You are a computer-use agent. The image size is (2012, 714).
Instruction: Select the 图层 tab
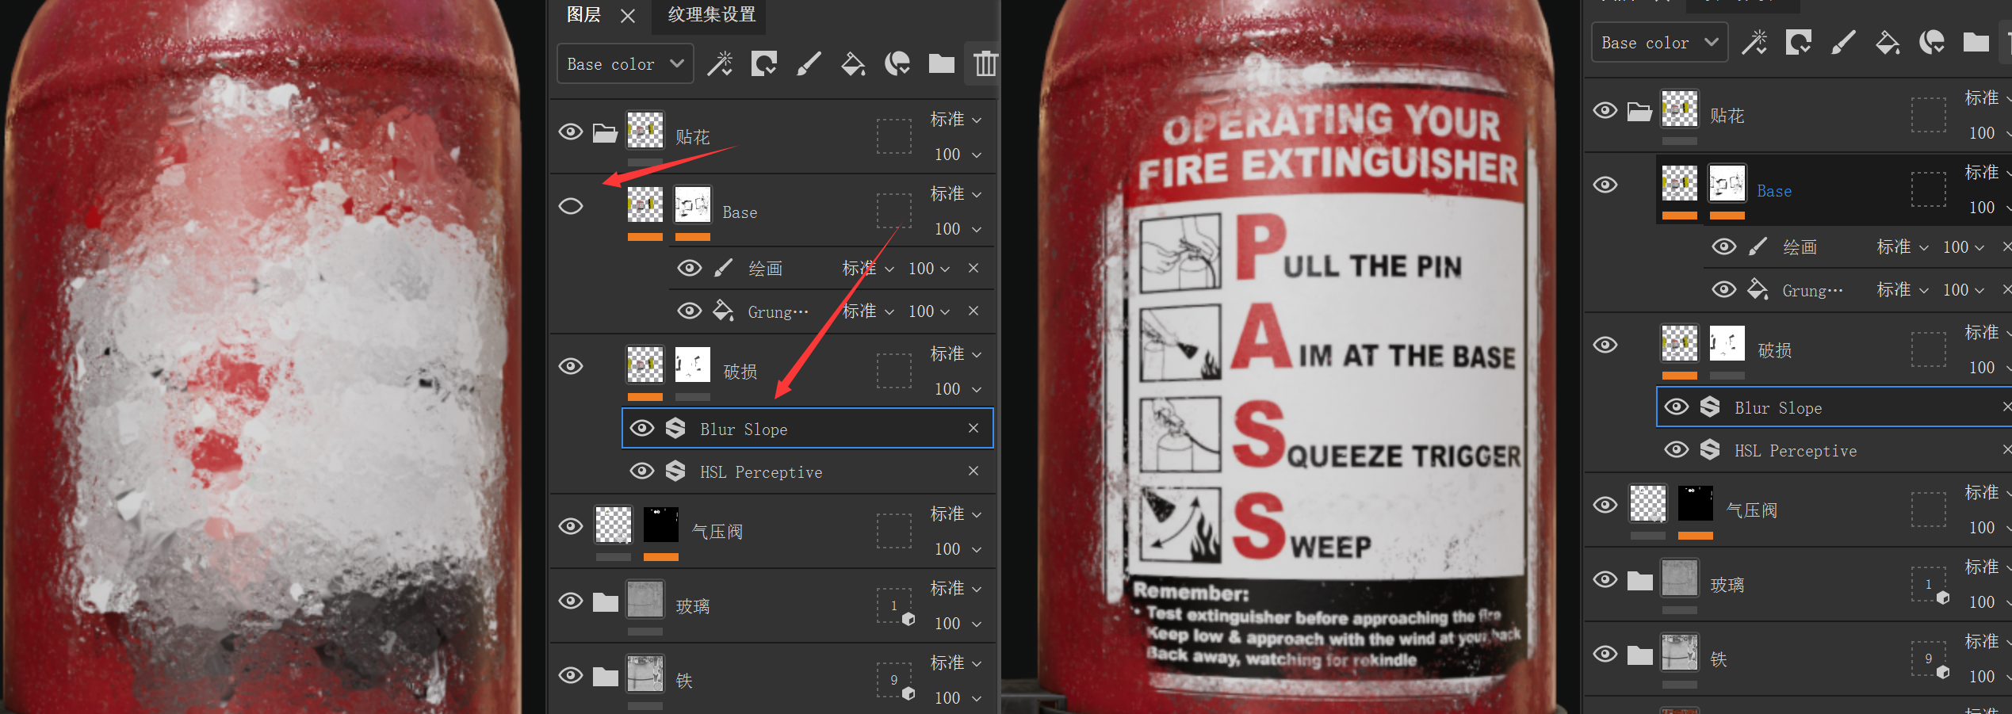click(583, 15)
